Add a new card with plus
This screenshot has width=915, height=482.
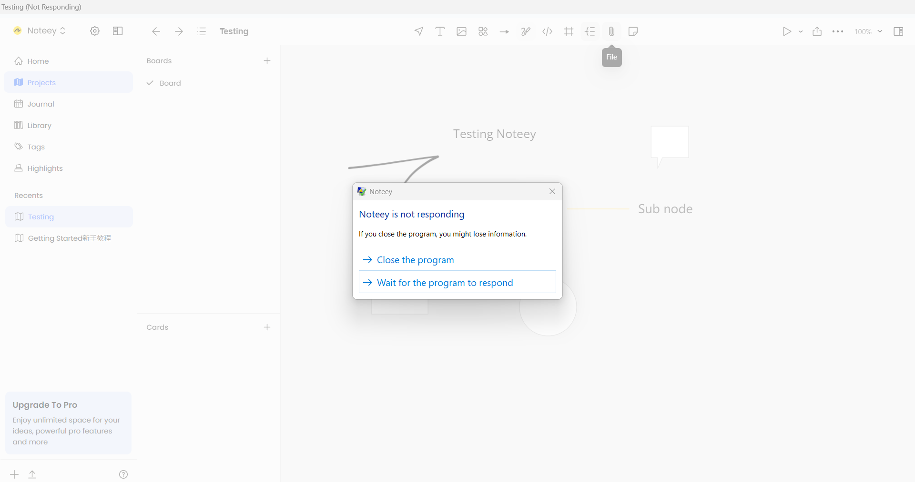point(267,327)
